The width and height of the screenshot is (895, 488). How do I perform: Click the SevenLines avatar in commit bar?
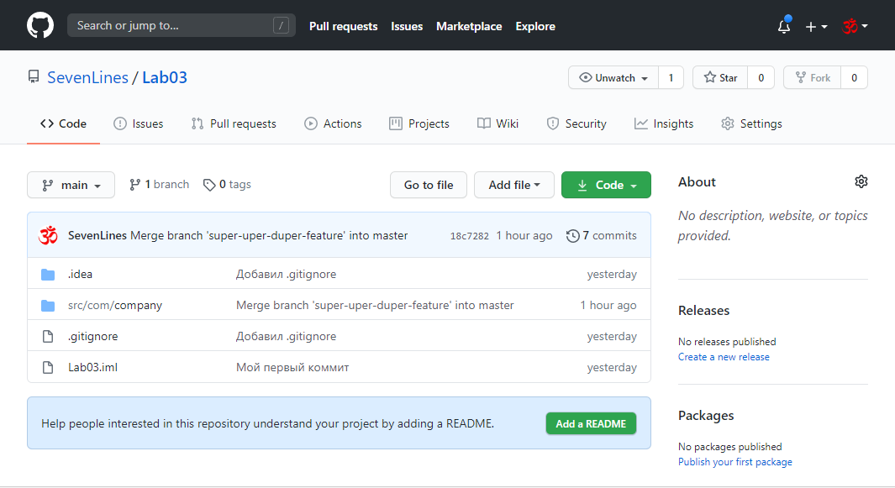(x=49, y=235)
